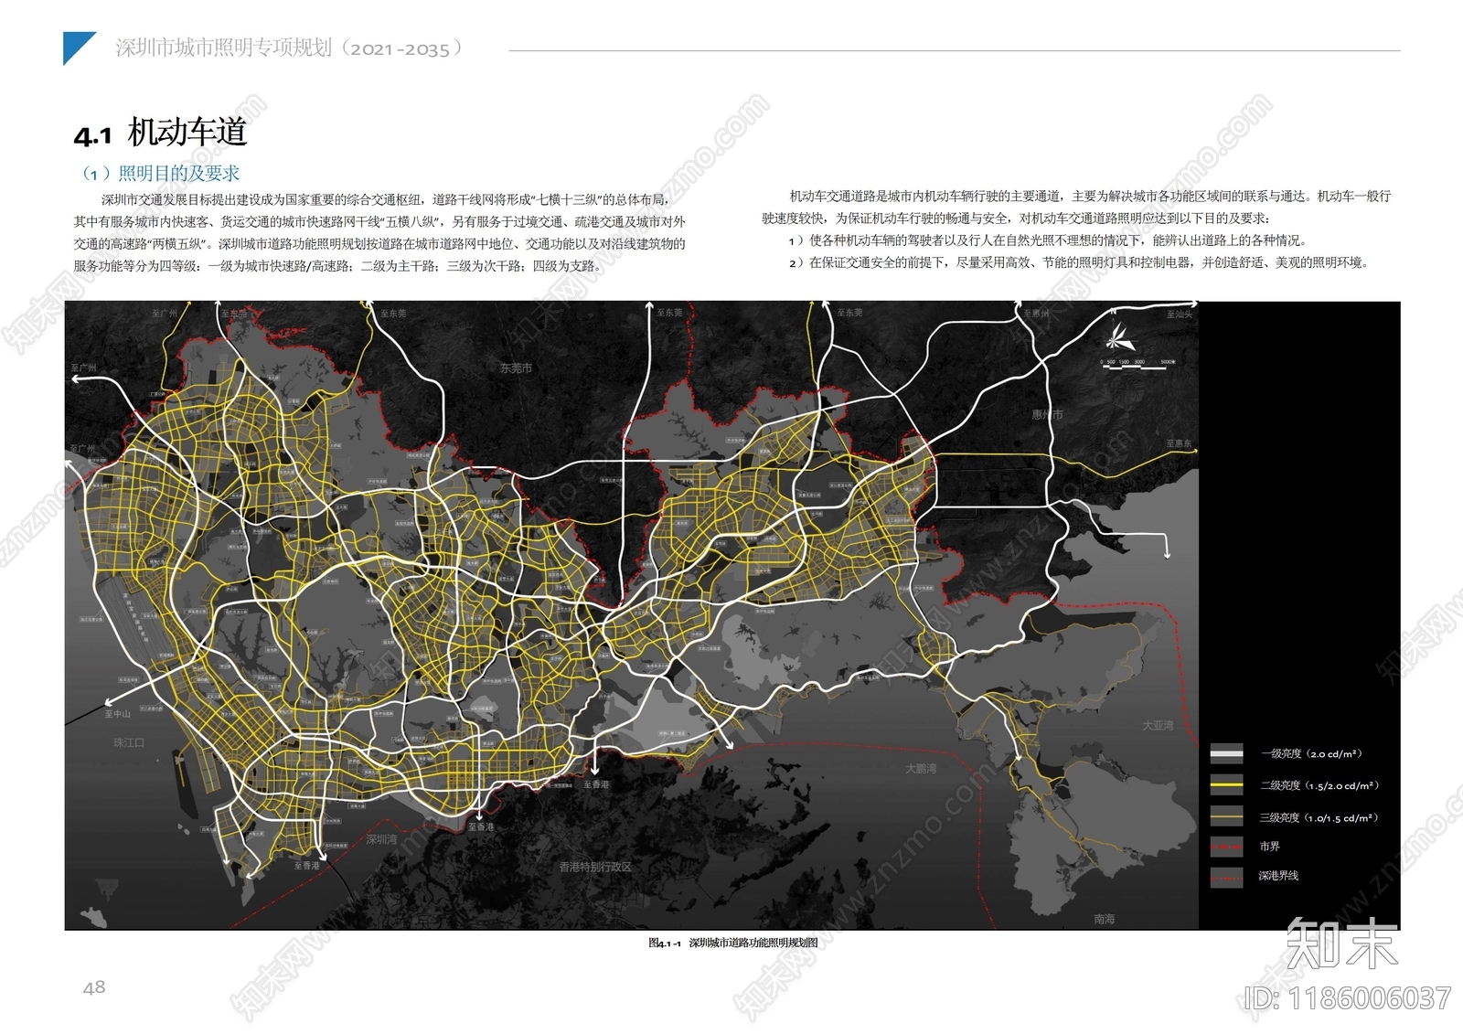The width and height of the screenshot is (1463, 1034).
Task: Click the 东莞市 label on the map
Action: [x=516, y=368]
